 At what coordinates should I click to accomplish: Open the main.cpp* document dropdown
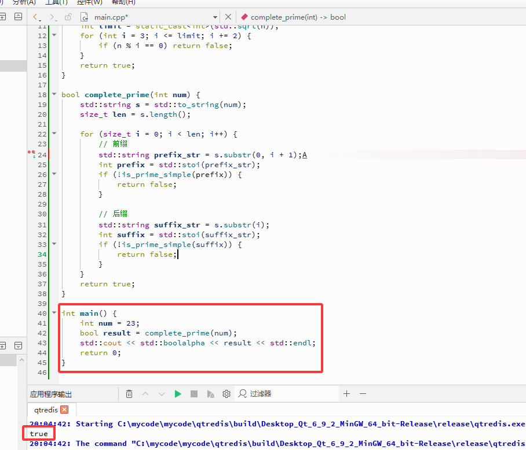click(x=215, y=17)
